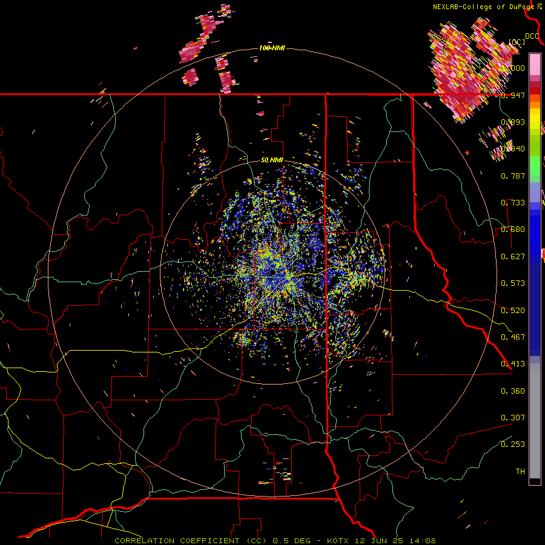Viewport: 545px width, 545px height.
Task: Click the bright green color bar band
Action: coord(535,165)
